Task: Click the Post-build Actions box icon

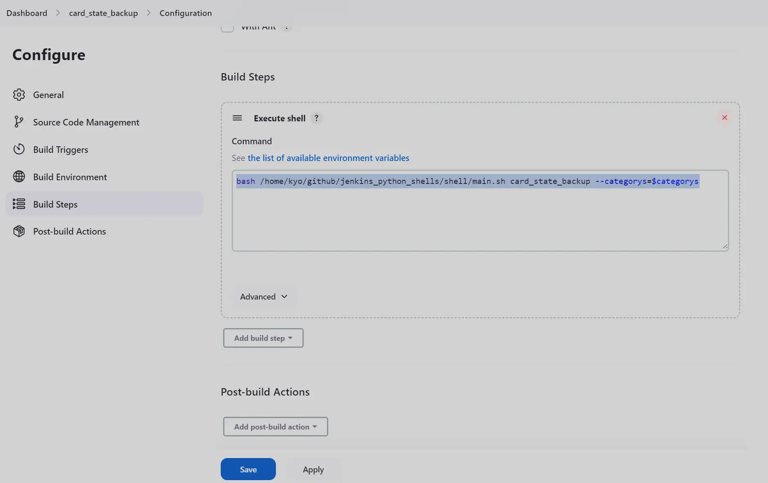Action: pyautogui.click(x=19, y=231)
